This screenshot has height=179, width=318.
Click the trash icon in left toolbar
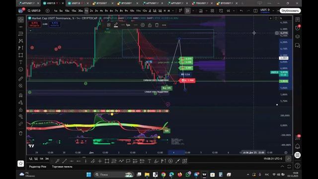(21, 133)
